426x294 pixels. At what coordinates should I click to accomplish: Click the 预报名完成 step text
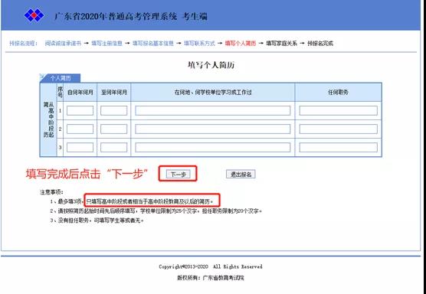coord(320,44)
